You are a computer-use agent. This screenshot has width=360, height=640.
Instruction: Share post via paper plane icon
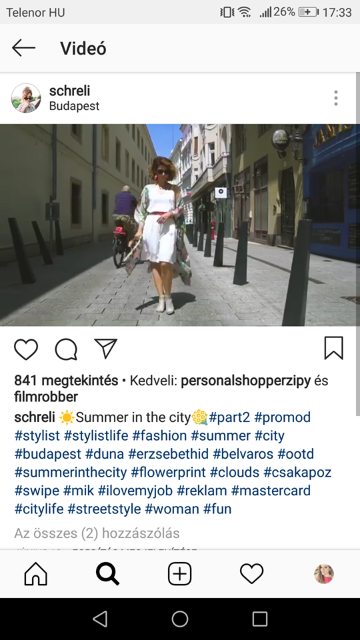point(106,349)
